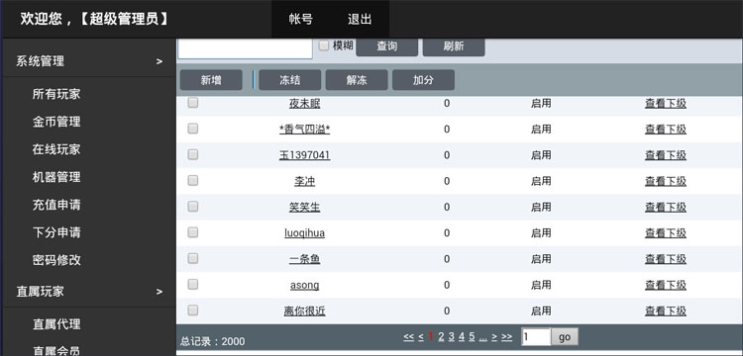Go to page 3 in pagination
This screenshot has height=356, width=743.
451,336
